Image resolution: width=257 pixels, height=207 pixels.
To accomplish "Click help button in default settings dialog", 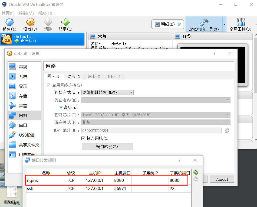I will 214,54.
